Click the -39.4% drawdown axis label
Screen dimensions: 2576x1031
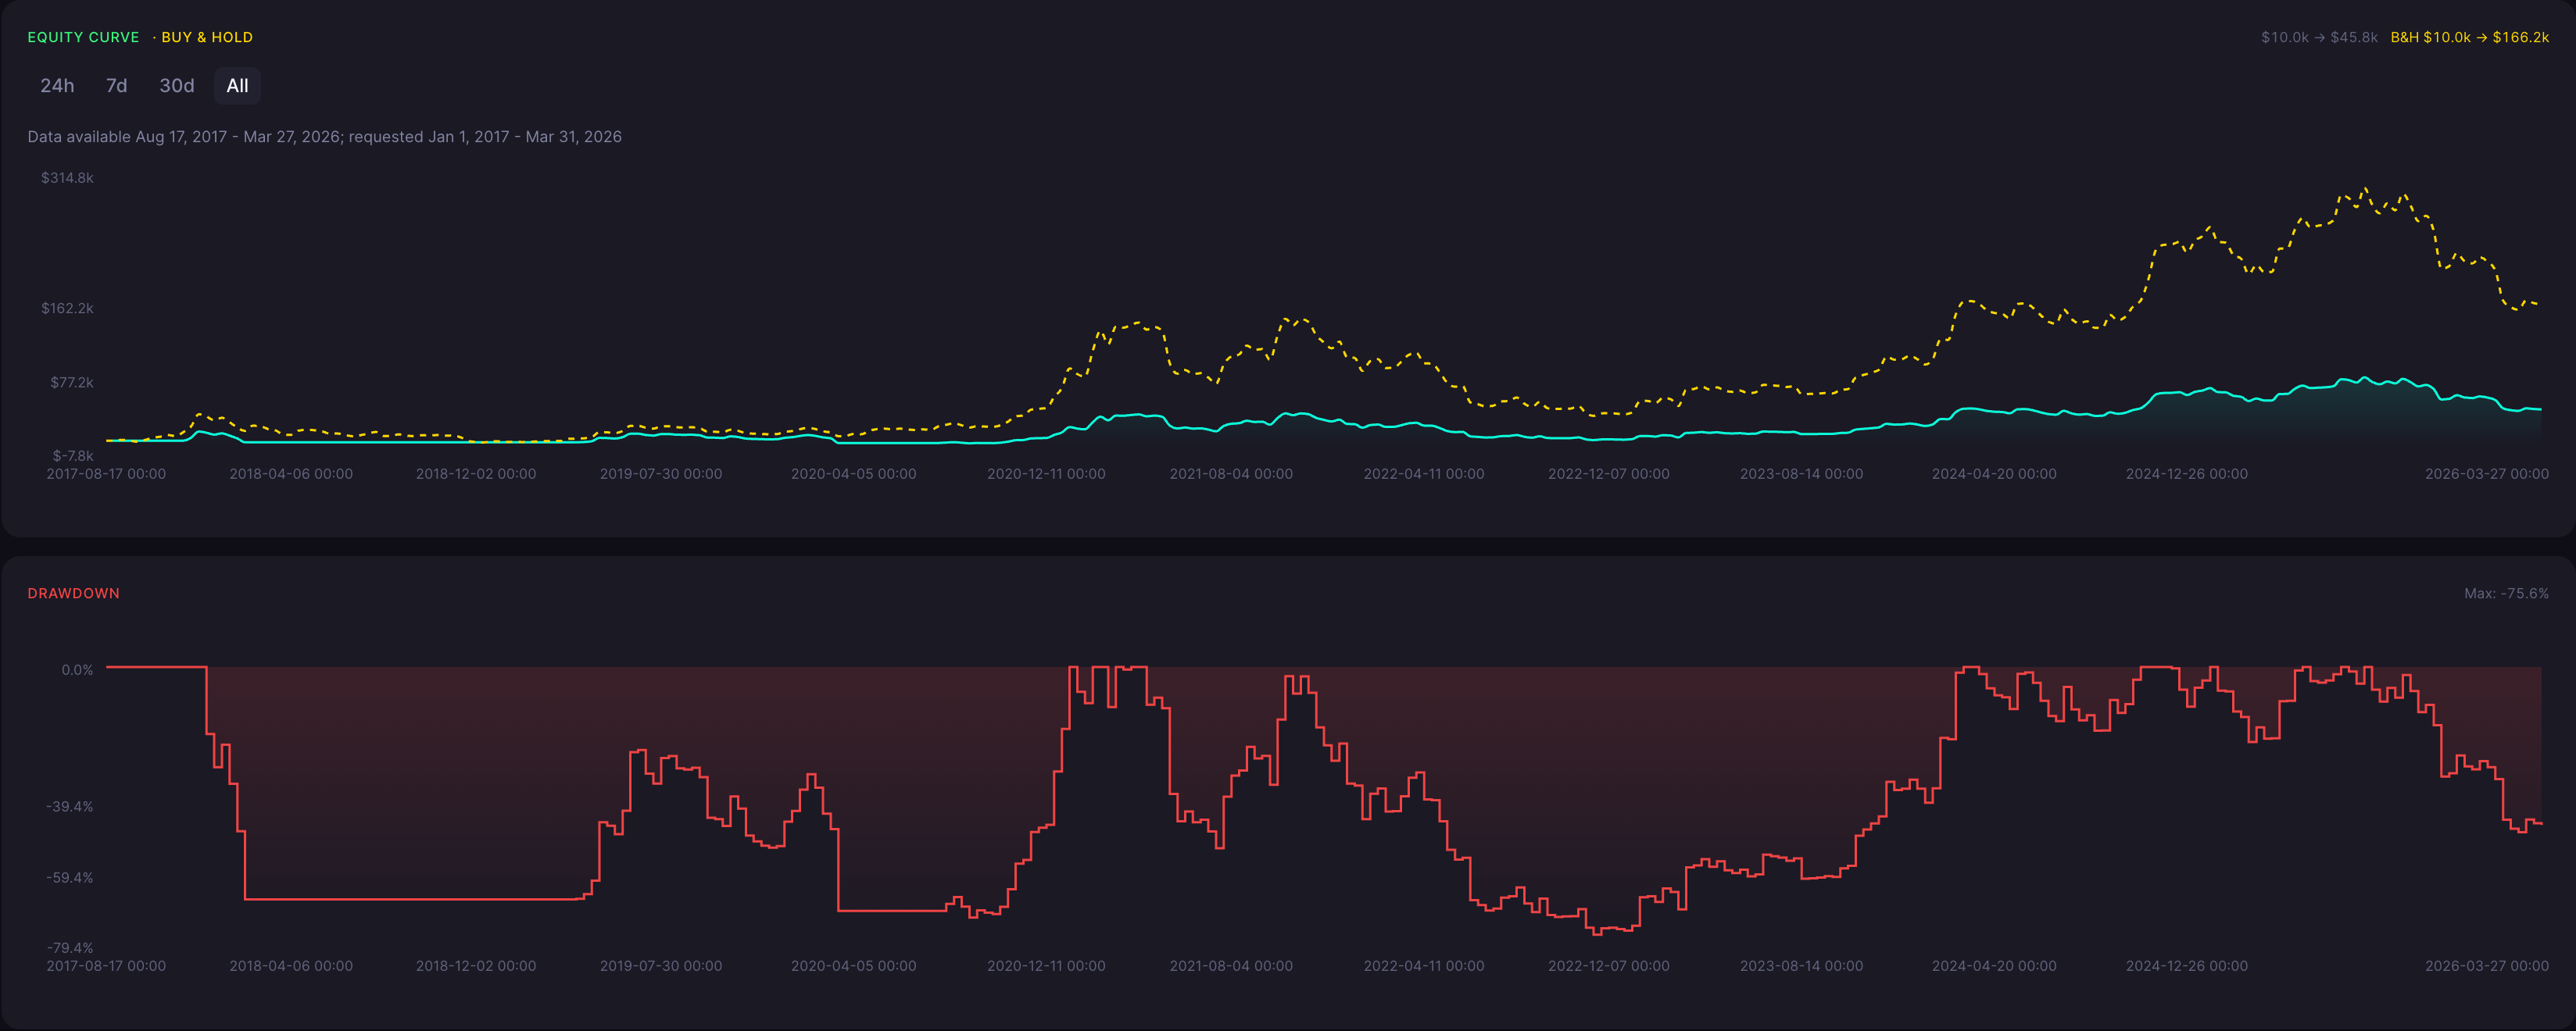(x=69, y=806)
